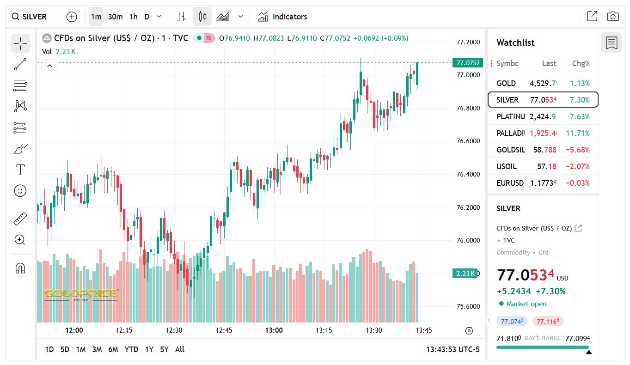Collapse the right sidebar panel arrow
Viewport: 630px width, 365px height.
point(489,320)
